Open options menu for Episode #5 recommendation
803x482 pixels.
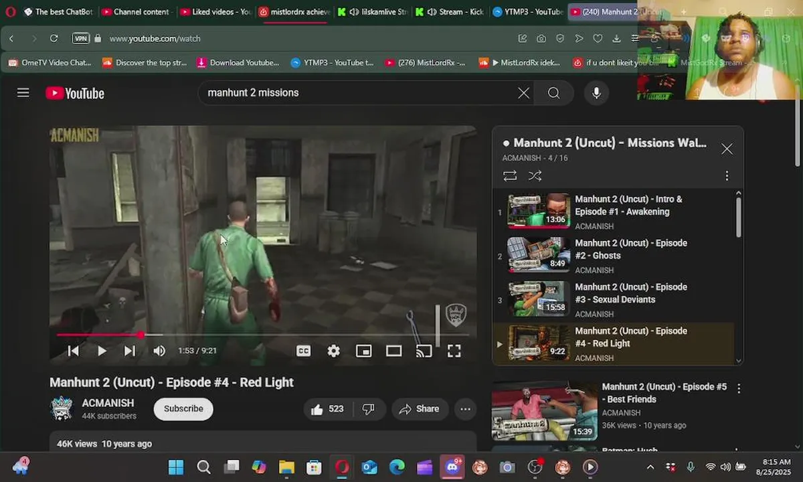(x=739, y=388)
